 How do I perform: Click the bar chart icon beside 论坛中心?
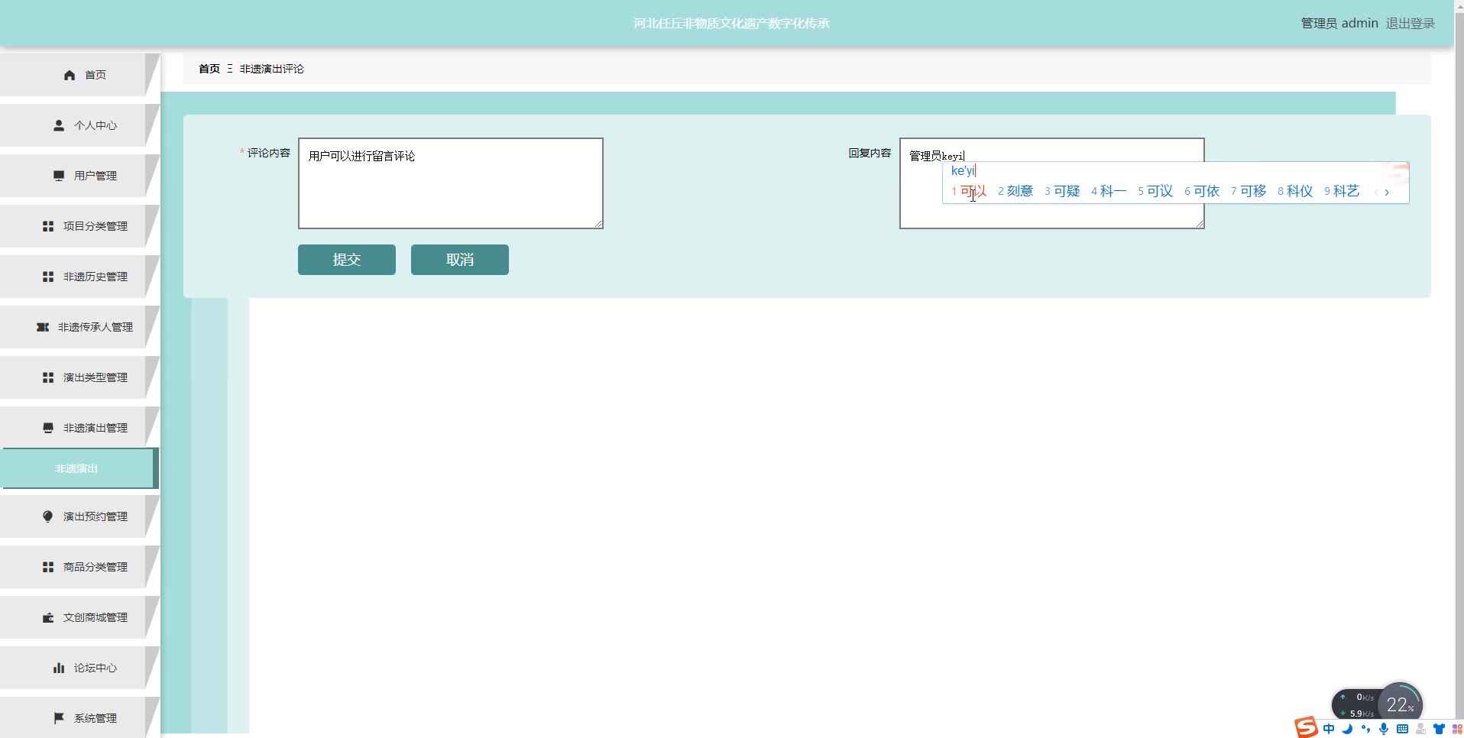pyautogui.click(x=59, y=668)
